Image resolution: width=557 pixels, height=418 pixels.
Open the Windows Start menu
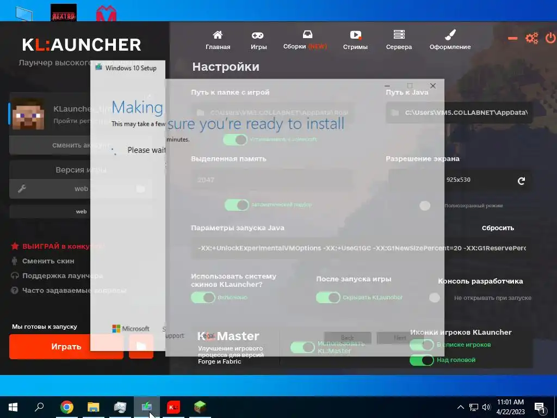pos(13,407)
